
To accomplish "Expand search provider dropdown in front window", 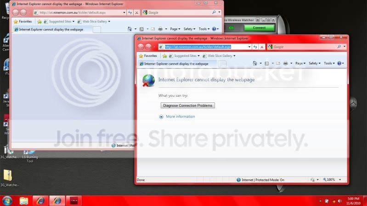I will pos(344,47).
